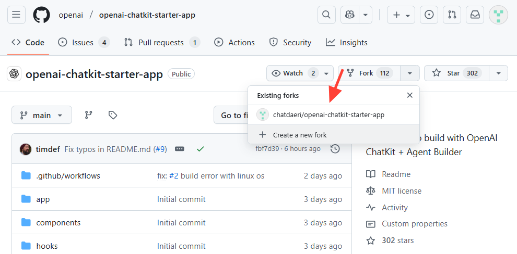Click the openai owner link
517x254 pixels.
coord(71,15)
